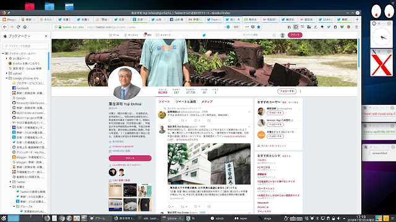This screenshot has width=396, height=222.
Task: Open the page actions three-dot menu in URL bar
Action: click(247, 27)
